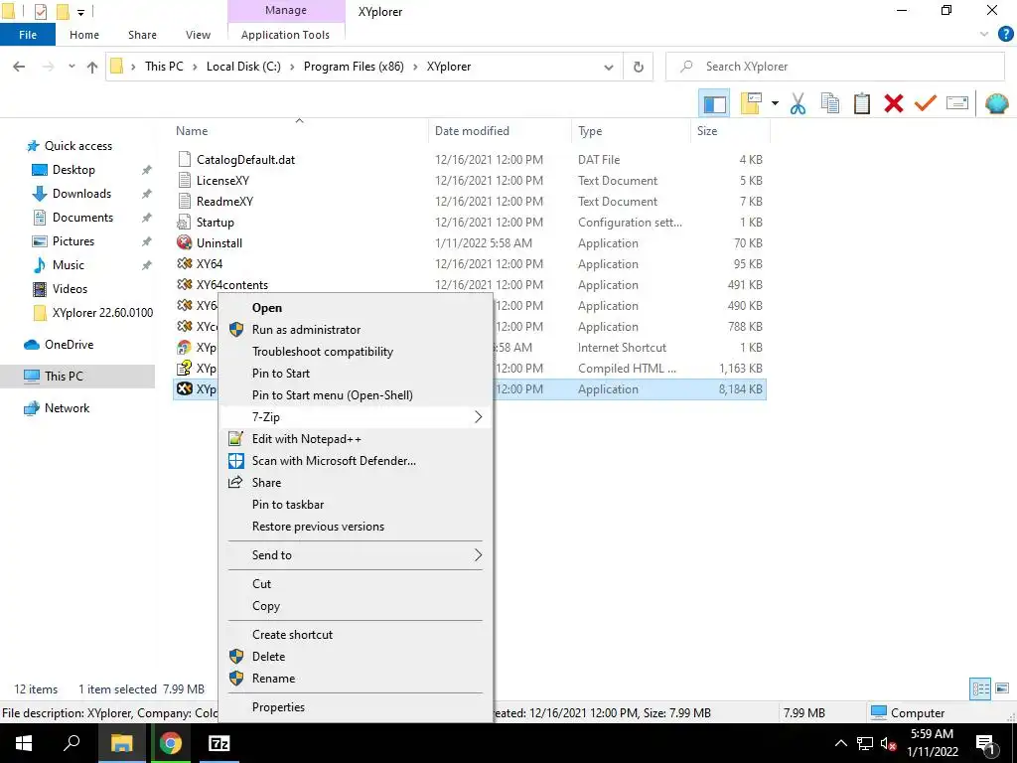Screen dimensions: 1017x763
Task: Click Share in the context menu
Action: [x=356, y=483]
